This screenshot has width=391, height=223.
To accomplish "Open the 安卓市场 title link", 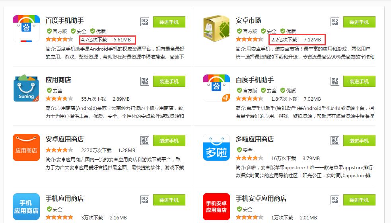I will click(248, 20).
